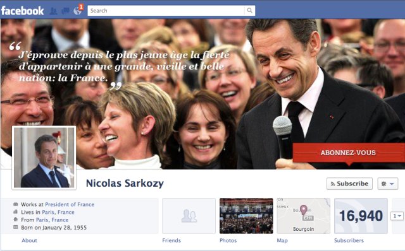
Task: Click the map location pin
Action: pyautogui.click(x=304, y=210)
